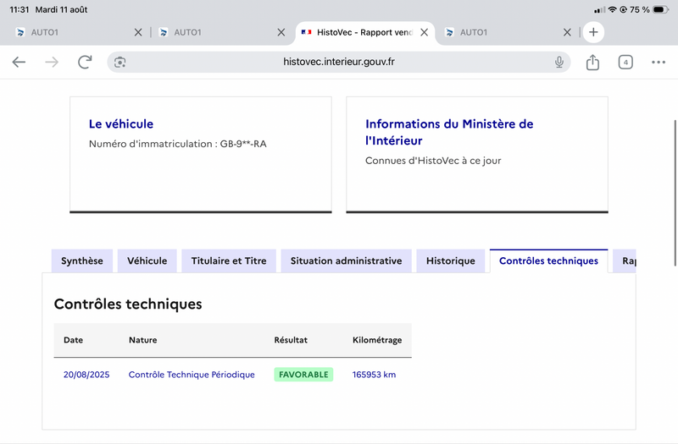This screenshot has height=444, width=678.
Task: Open the Historique tab
Action: click(451, 260)
